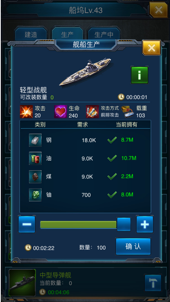This screenshot has width=170, height=302.
Task: Click the quantity slider handle
Action: [x=124, y=225]
